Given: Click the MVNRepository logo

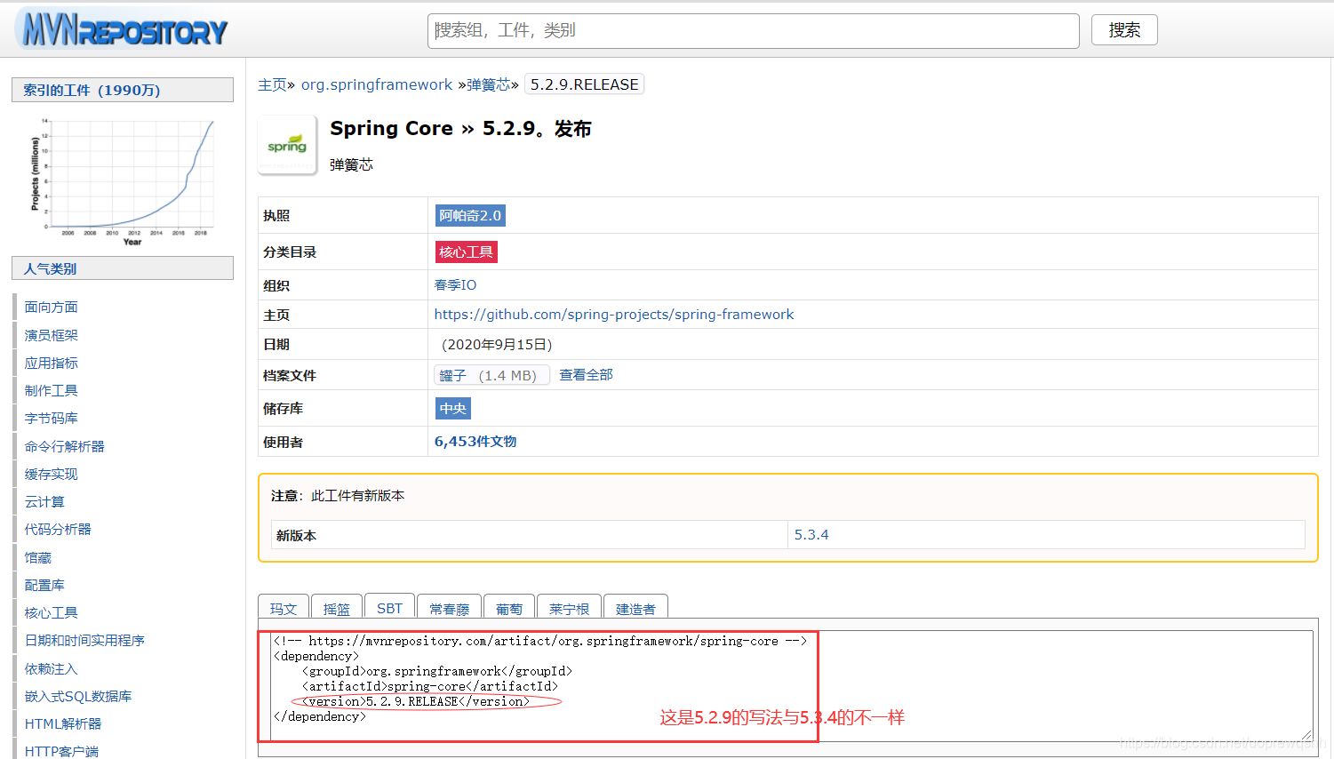Looking at the screenshot, I should pyautogui.click(x=123, y=29).
